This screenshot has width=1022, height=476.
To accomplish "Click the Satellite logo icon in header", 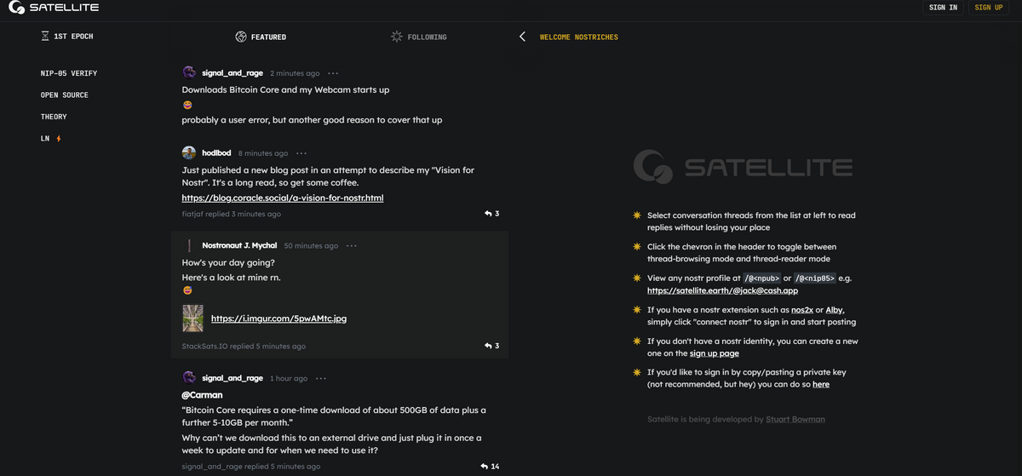I will coord(15,8).
